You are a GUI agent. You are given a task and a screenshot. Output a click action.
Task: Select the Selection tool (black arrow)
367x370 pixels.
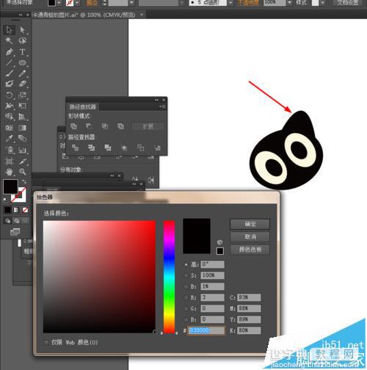[10, 30]
